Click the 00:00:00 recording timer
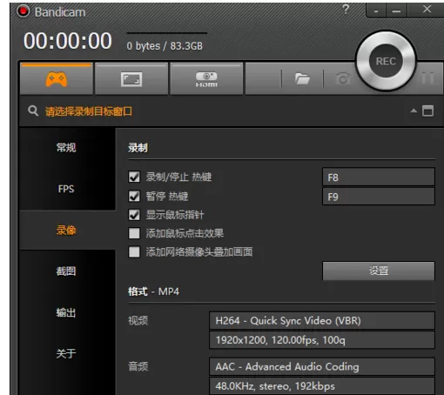The image size is (444, 395). click(x=68, y=41)
